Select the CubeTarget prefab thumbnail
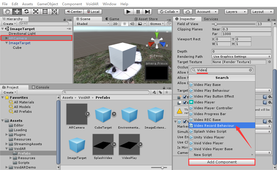Viewport: 277px width, 170px height. tap(103, 115)
